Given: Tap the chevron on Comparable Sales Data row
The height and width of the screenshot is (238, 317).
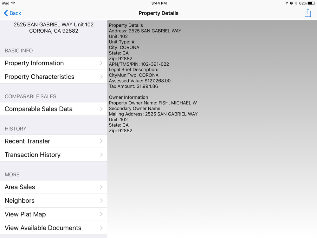Looking at the screenshot, I should pyautogui.click(x=101, y=109).
